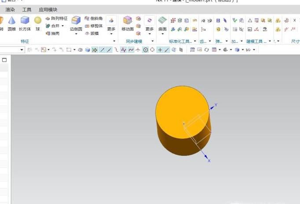Open the Move Face (移动面) command
Viewport: 300px width, 204px height.
pos(128,23)
